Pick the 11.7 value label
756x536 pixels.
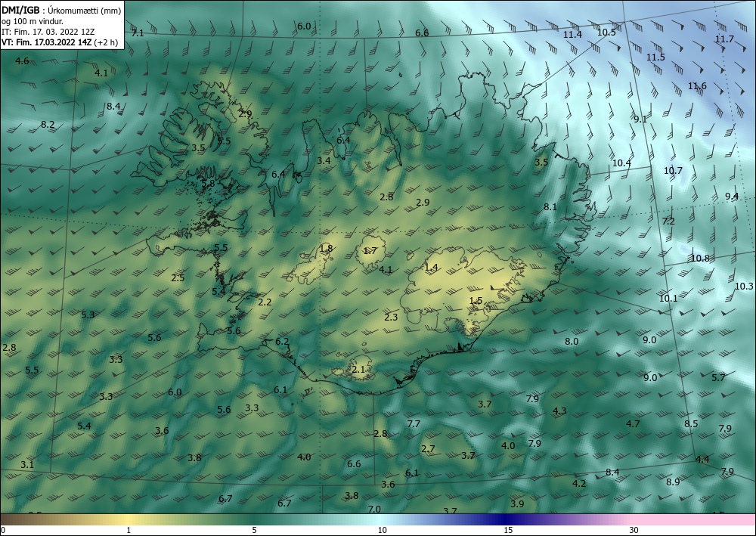(x=724, y=39)
